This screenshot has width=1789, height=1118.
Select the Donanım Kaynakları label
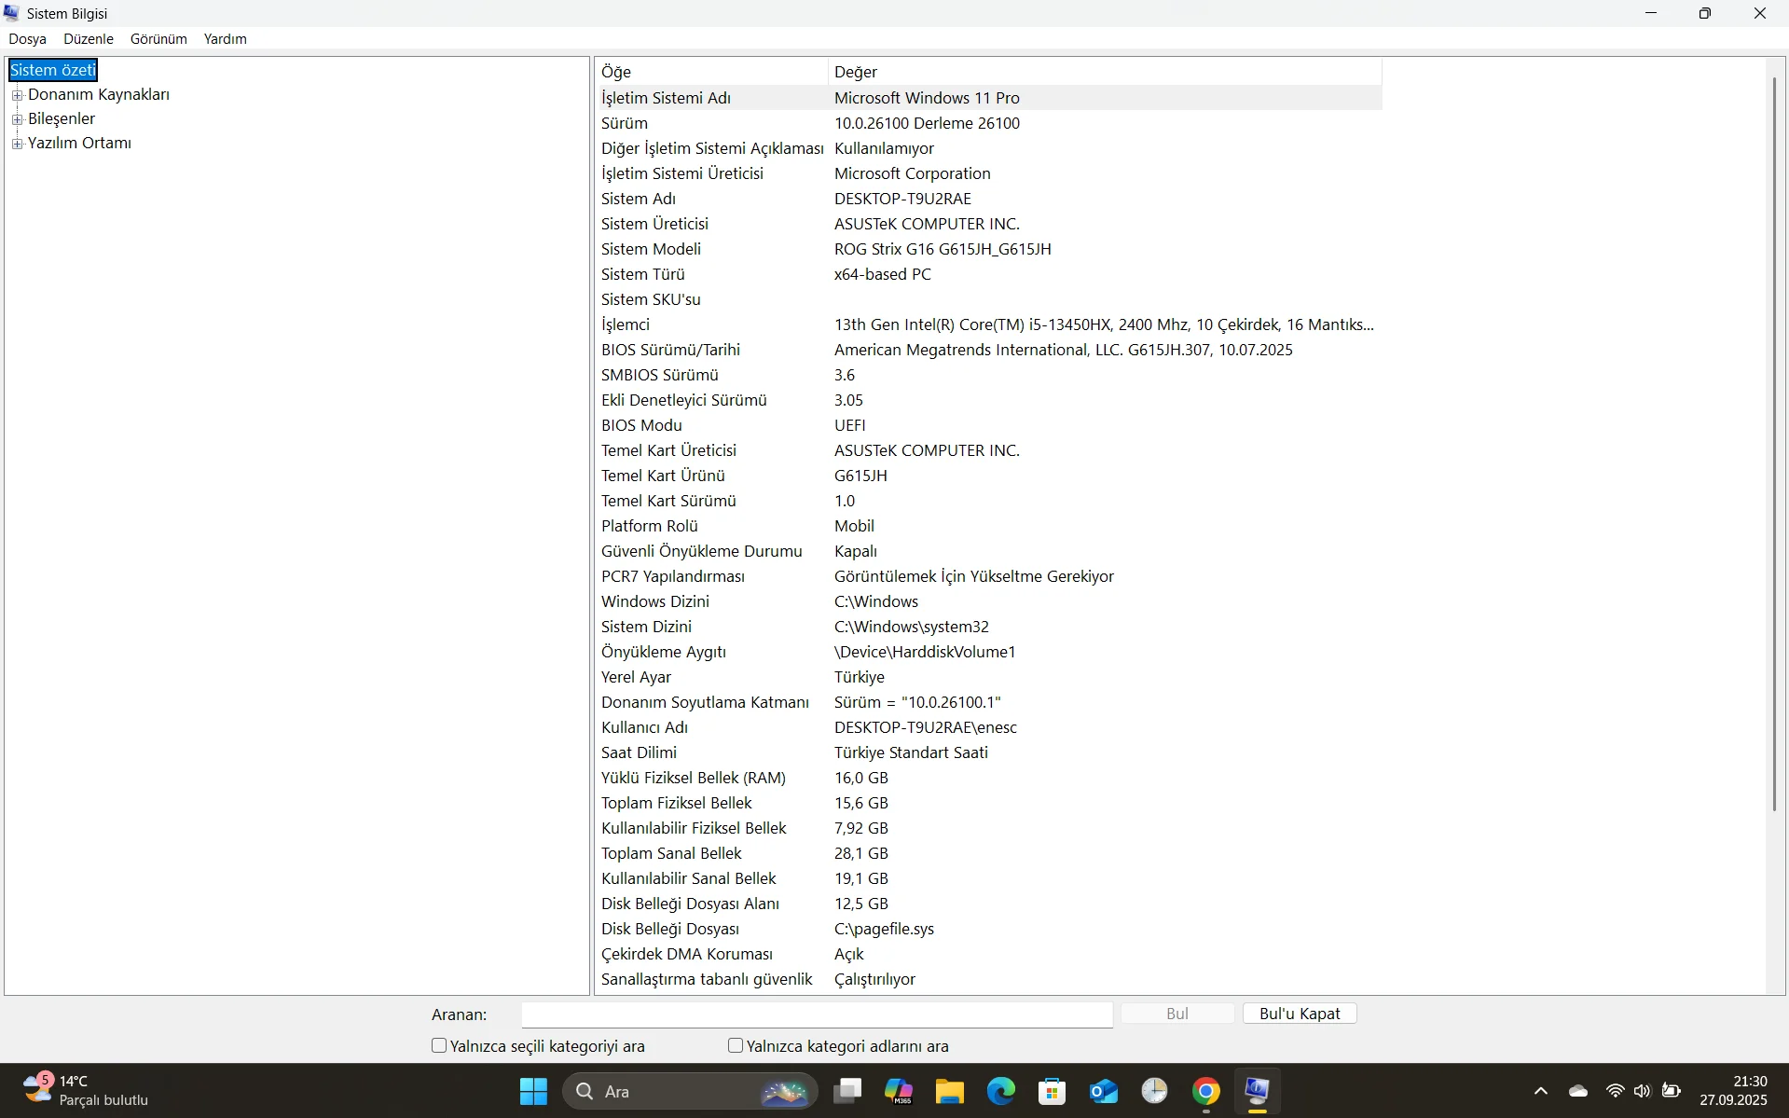point(99,94)
